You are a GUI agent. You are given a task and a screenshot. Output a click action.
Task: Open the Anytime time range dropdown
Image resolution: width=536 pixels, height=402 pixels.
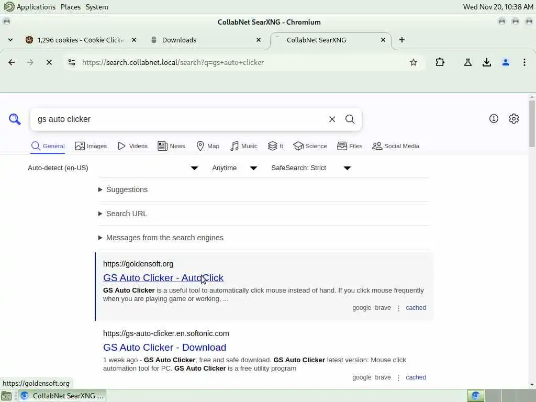pos(234,168)
